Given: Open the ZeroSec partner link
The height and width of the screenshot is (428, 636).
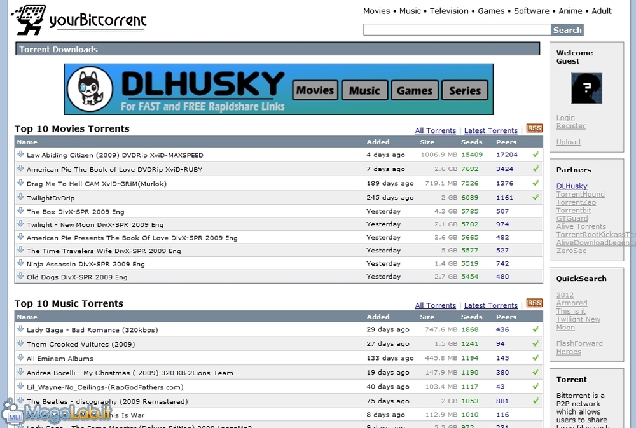Looking at the screenshot, I should click(x=571, y=251).
